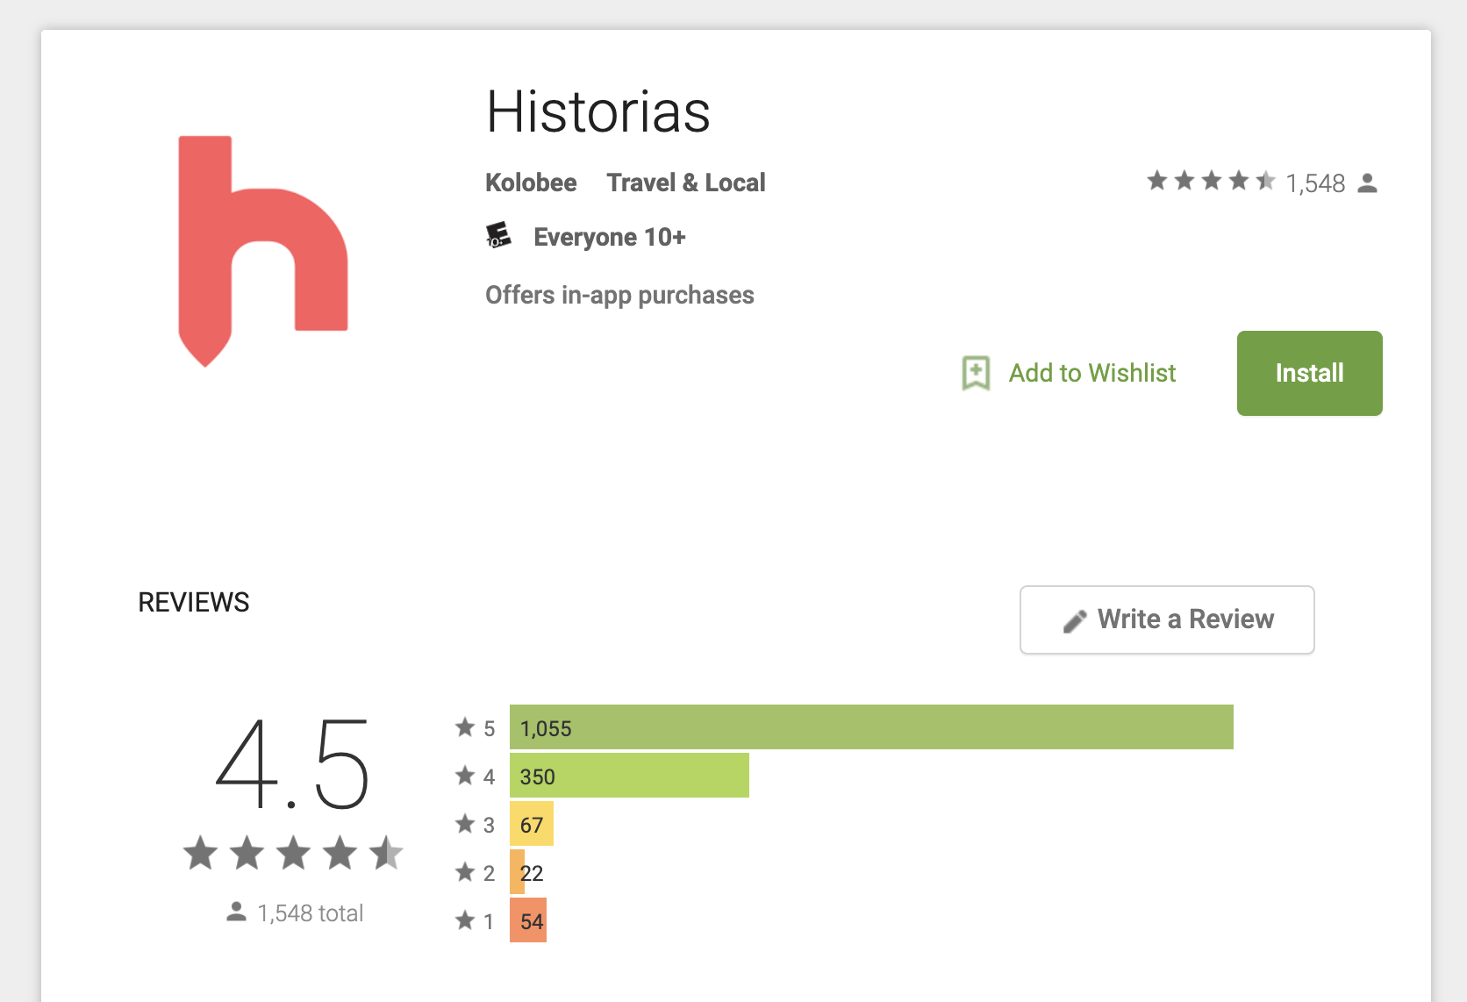Click the star row under 4.5 score
This screenshot has height=1002, width=1467.
point(293,853)
